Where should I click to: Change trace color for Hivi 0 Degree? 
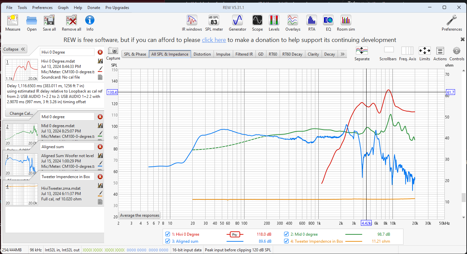pos(100,69)
